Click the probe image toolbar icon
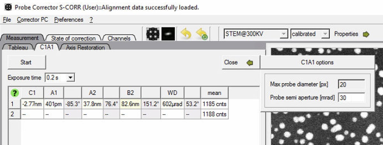The width and height of the screenshot is (383, 145). tap(168, 34)
